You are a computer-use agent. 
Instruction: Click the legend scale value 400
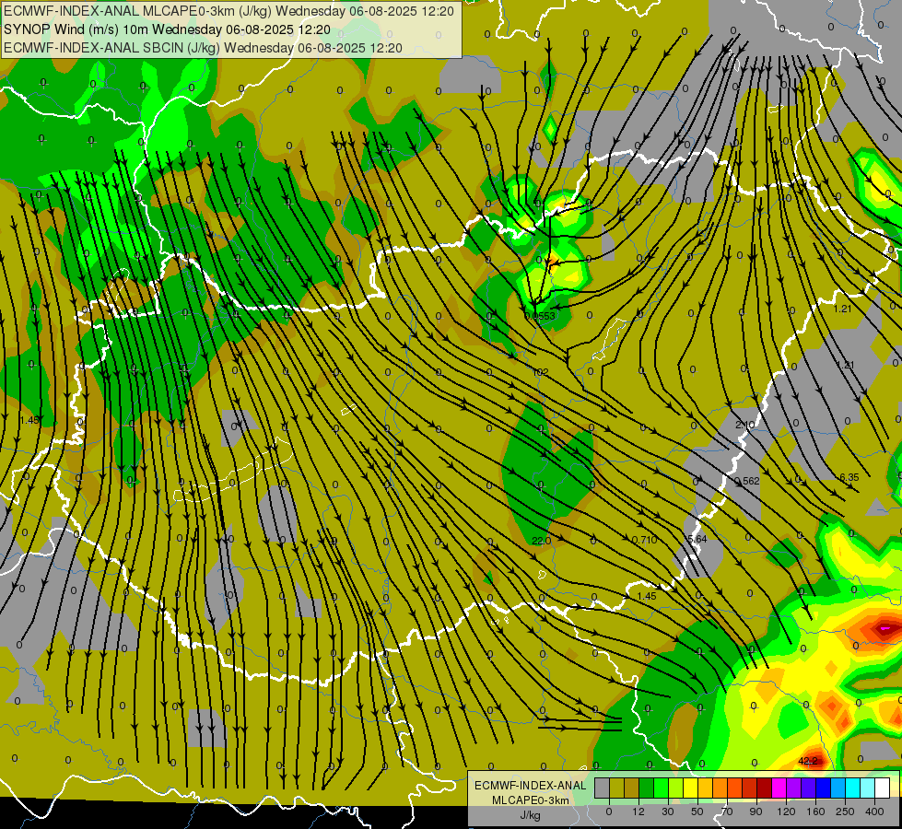point(874,811)
